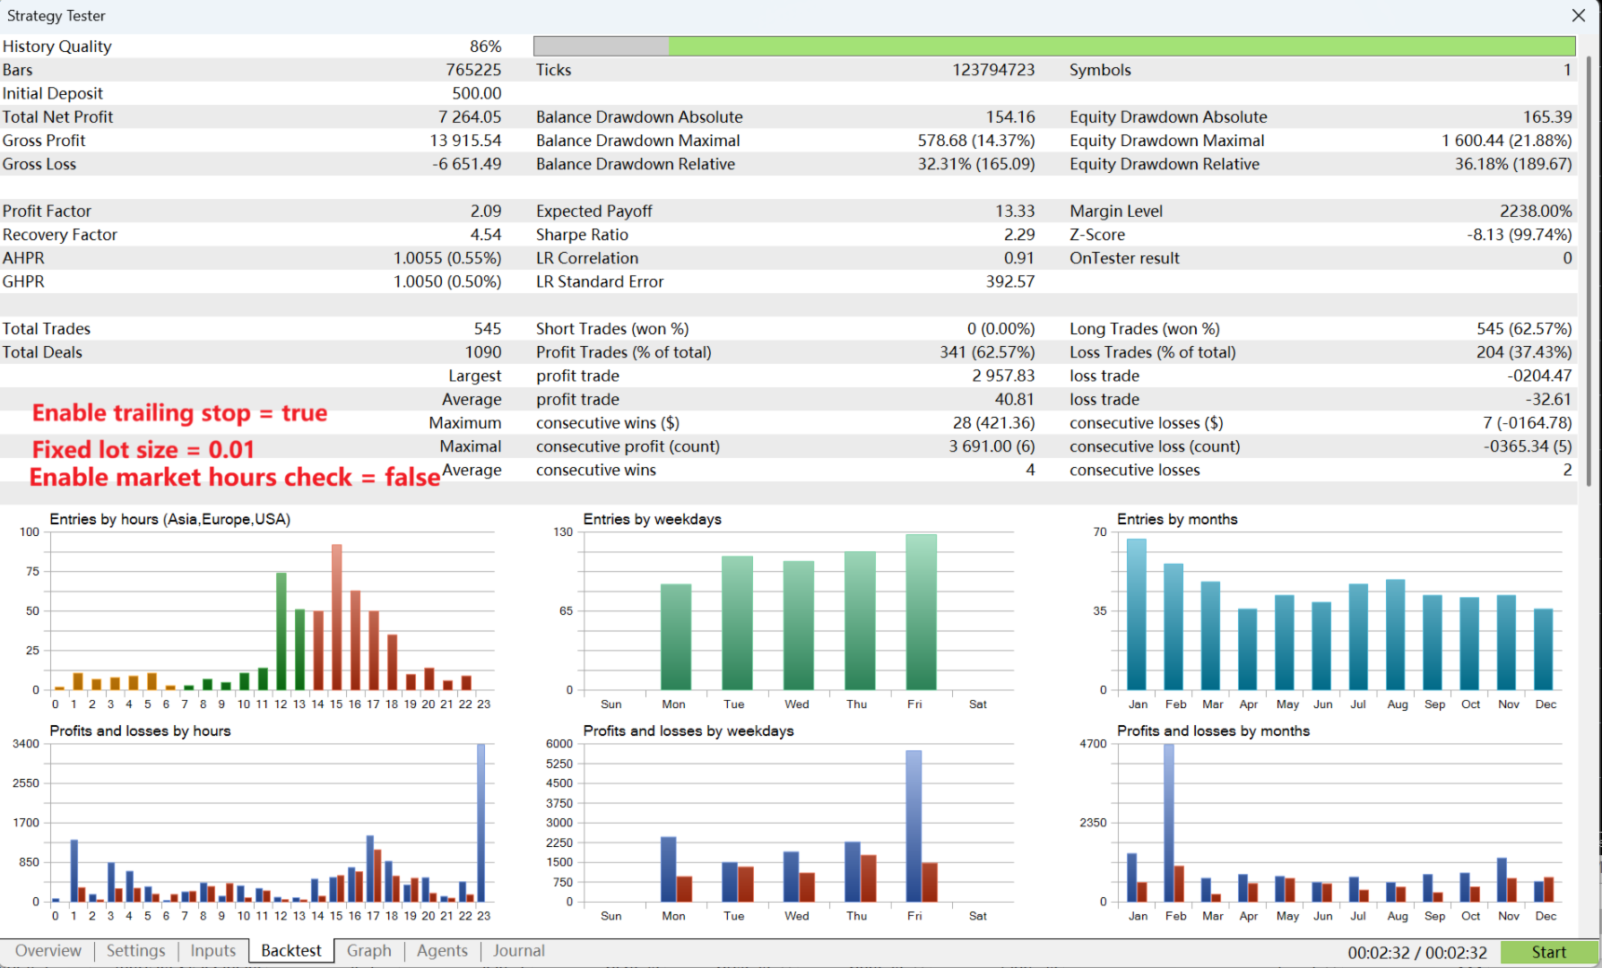1602x968 pixels.
Task: Click the hour 15 bar in Entries by hours
Action: pos(336,618)
